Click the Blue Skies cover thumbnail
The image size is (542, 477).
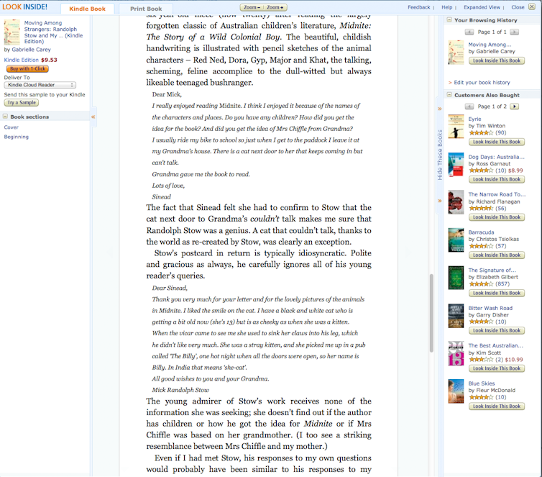pyautogui.click(x=456, y=391)
